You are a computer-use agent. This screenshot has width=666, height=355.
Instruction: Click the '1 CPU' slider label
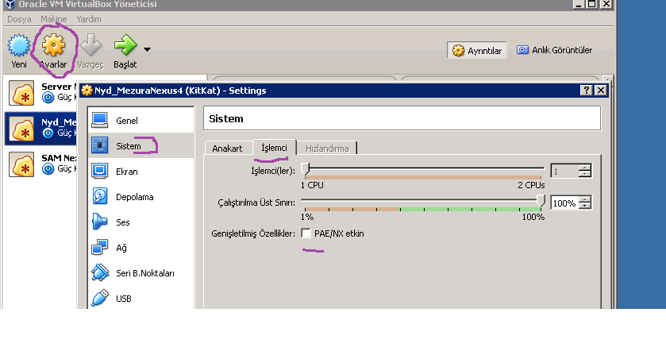[x=312, y=185]
